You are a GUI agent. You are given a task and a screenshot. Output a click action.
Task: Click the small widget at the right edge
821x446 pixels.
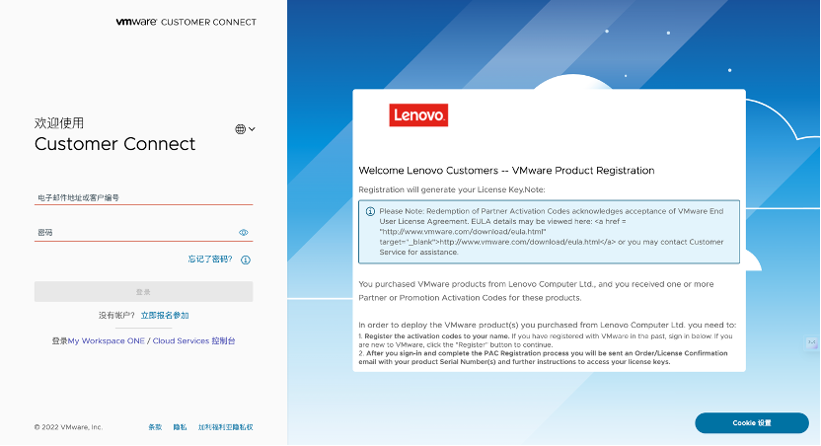[812, 342]
